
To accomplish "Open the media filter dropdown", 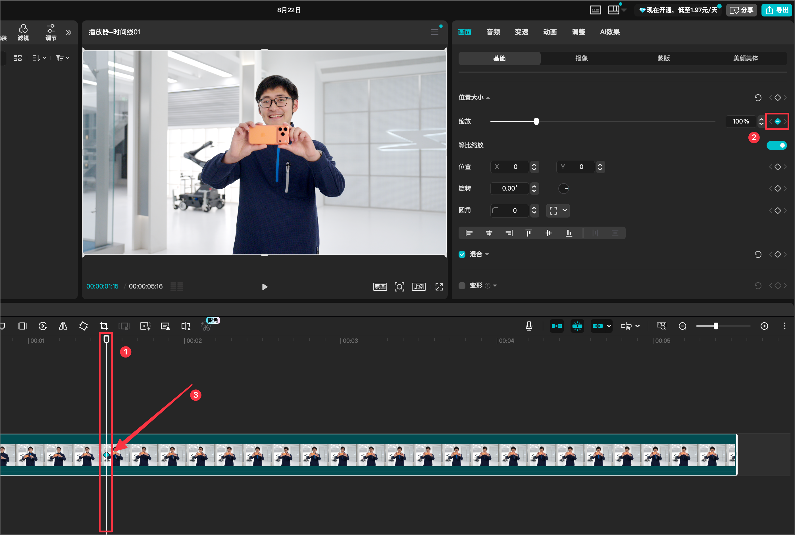I will click(x=63, y=58).
